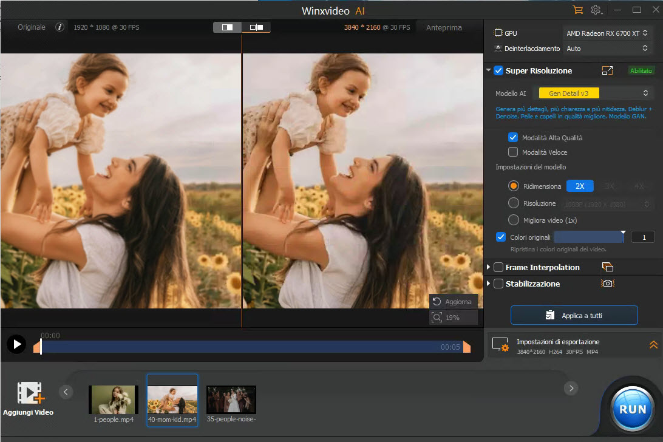663x442 pixels.
Task: Click Applica a tutti button
Action: tap(574, 316)
